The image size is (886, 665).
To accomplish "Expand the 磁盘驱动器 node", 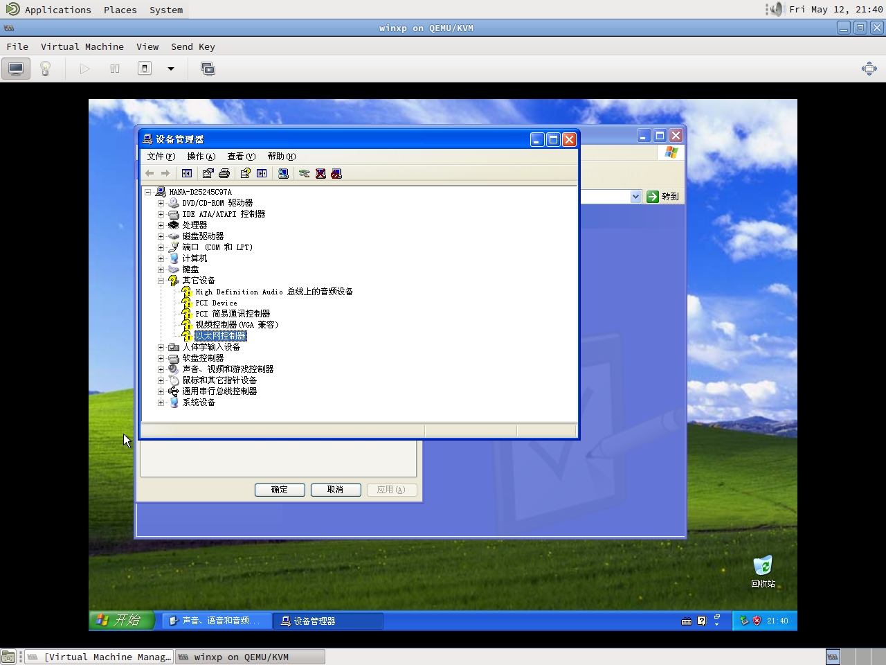I will click(161, 236).
